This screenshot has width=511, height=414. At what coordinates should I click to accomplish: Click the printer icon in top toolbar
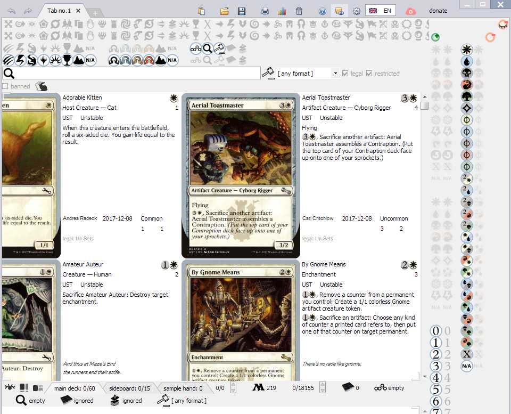pyautogui.click(x=265, y=11)
